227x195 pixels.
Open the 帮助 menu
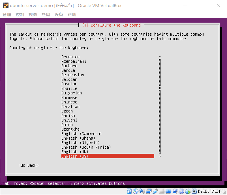72,14
